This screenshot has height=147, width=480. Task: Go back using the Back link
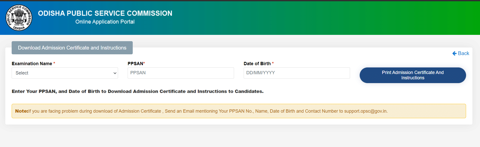coord(461,53)
